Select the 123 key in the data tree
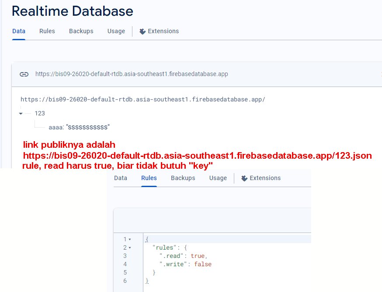382x292 pixels. pyautogui.click(x=40, y=113)
